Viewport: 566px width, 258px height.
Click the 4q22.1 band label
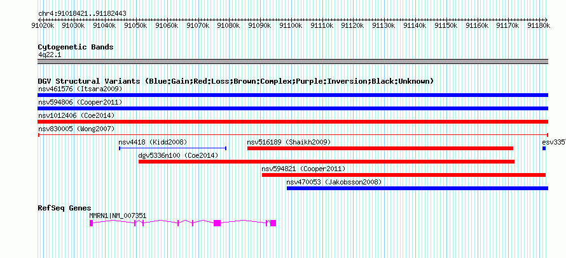[x=50, y=55]
